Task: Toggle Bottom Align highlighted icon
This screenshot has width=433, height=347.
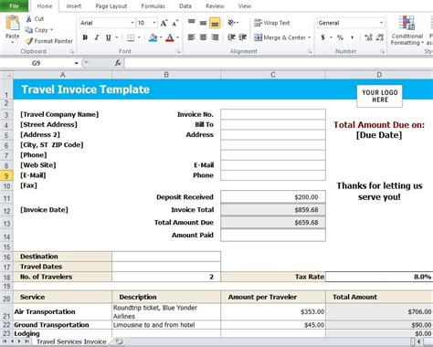Action: [x=215, y=23]
